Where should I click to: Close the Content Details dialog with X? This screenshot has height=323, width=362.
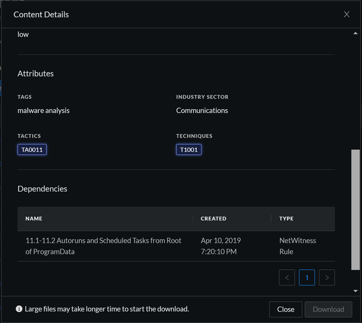click(346, 14)
